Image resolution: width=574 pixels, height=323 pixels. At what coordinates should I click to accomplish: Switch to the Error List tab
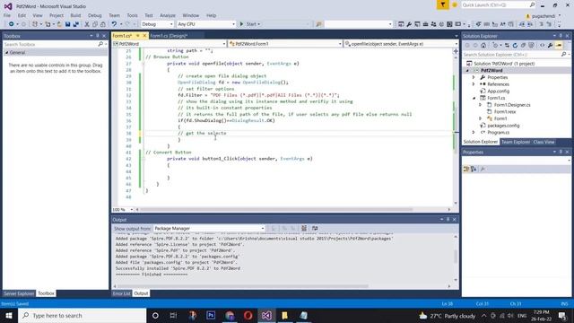pyautogui.click(x=122, y=293)
